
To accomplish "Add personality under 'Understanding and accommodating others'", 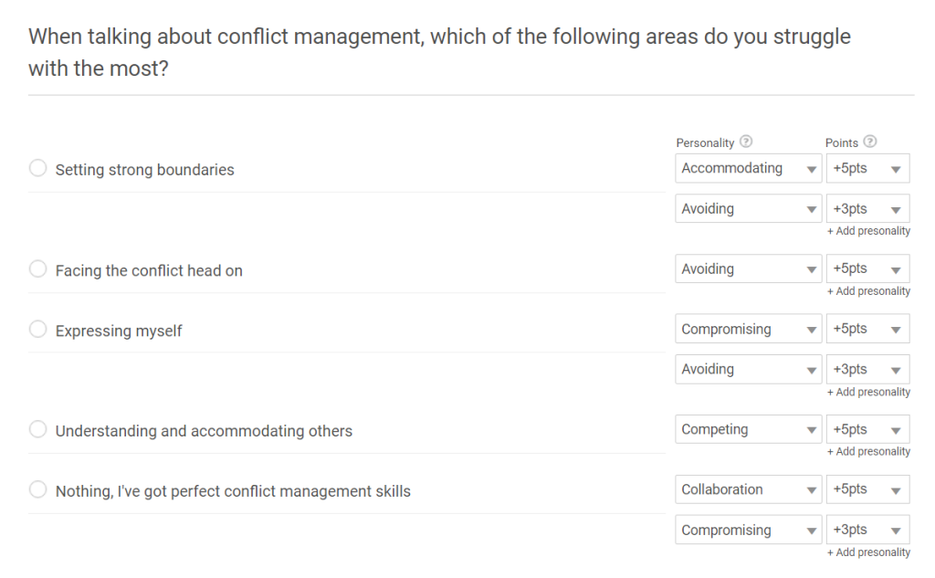I will [868, 452].
